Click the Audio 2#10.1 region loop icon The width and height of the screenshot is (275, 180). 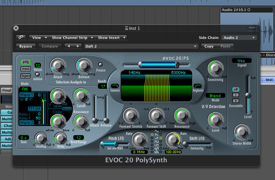point(249,10)
